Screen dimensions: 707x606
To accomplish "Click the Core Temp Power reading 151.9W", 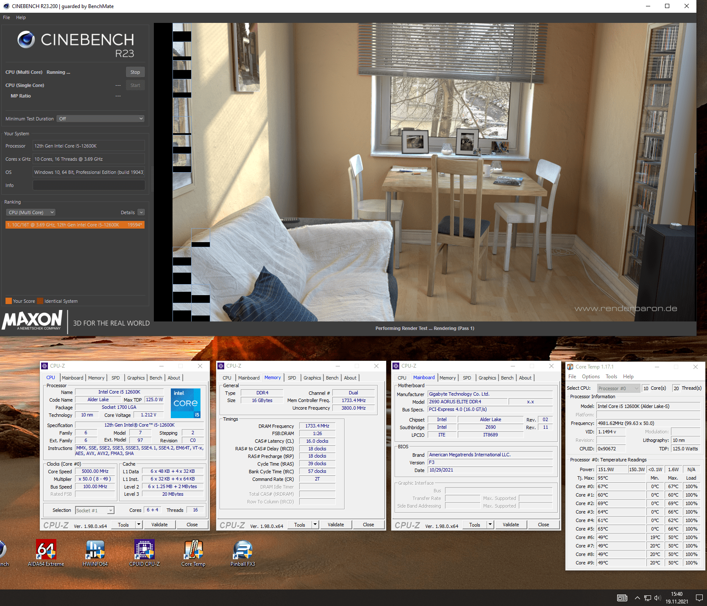I will (x=612, y=469).
